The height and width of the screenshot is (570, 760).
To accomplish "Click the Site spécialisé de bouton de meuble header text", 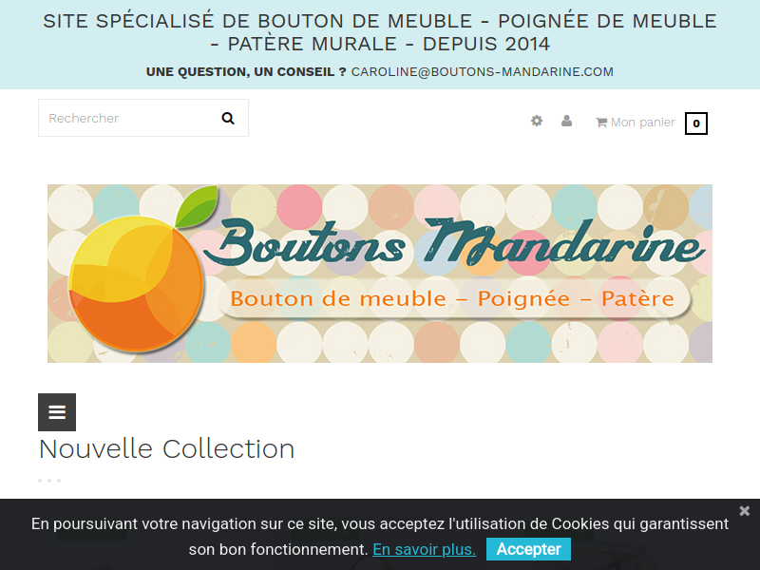I will point(380,32).
